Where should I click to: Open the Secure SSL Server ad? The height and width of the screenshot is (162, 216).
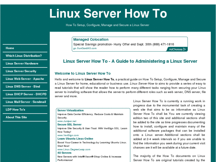(70, 125)
